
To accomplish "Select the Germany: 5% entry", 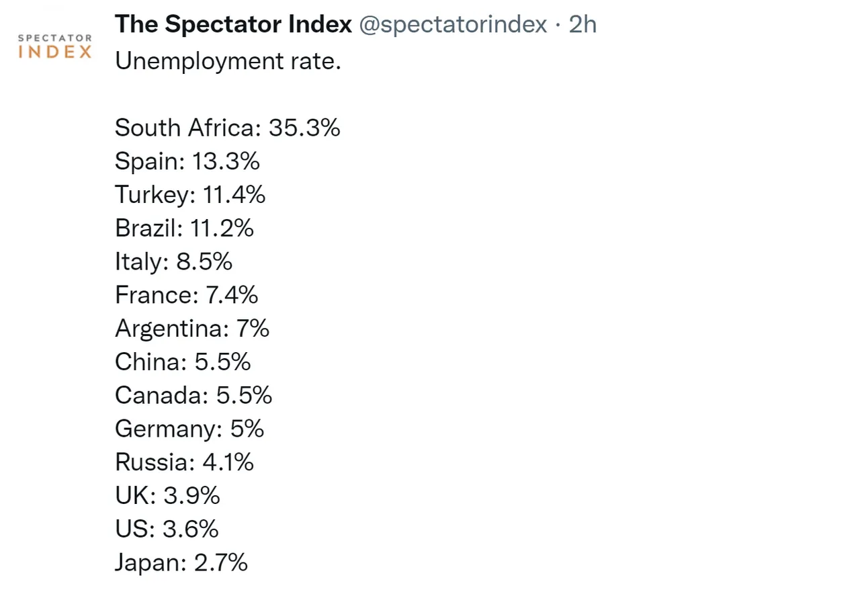I will point(189,429).
